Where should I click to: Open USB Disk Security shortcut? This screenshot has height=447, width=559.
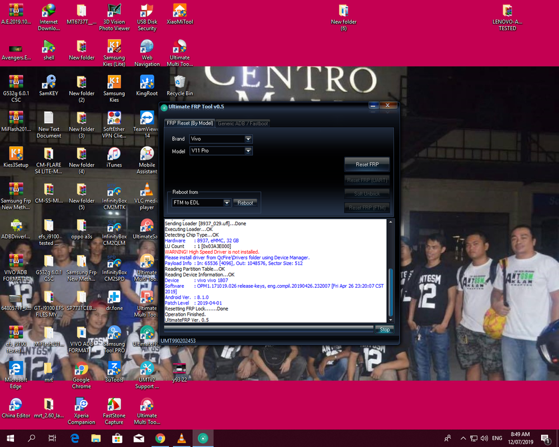point(147,17)
